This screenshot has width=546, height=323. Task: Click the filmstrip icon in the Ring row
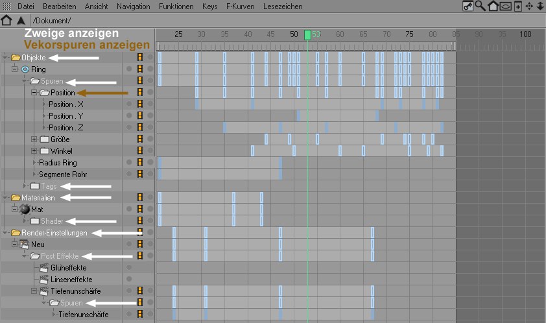(x=139, y=69)
